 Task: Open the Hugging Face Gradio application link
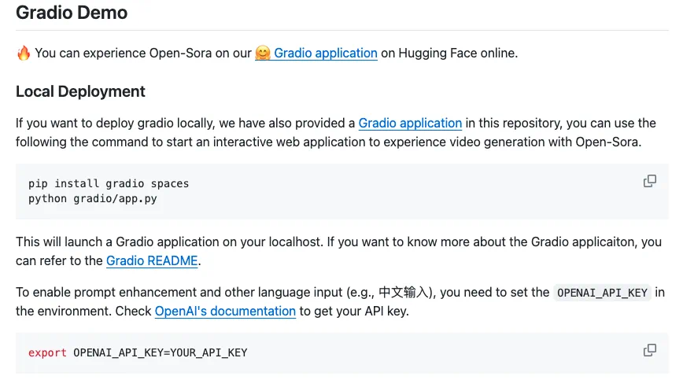tap(325, 53)
